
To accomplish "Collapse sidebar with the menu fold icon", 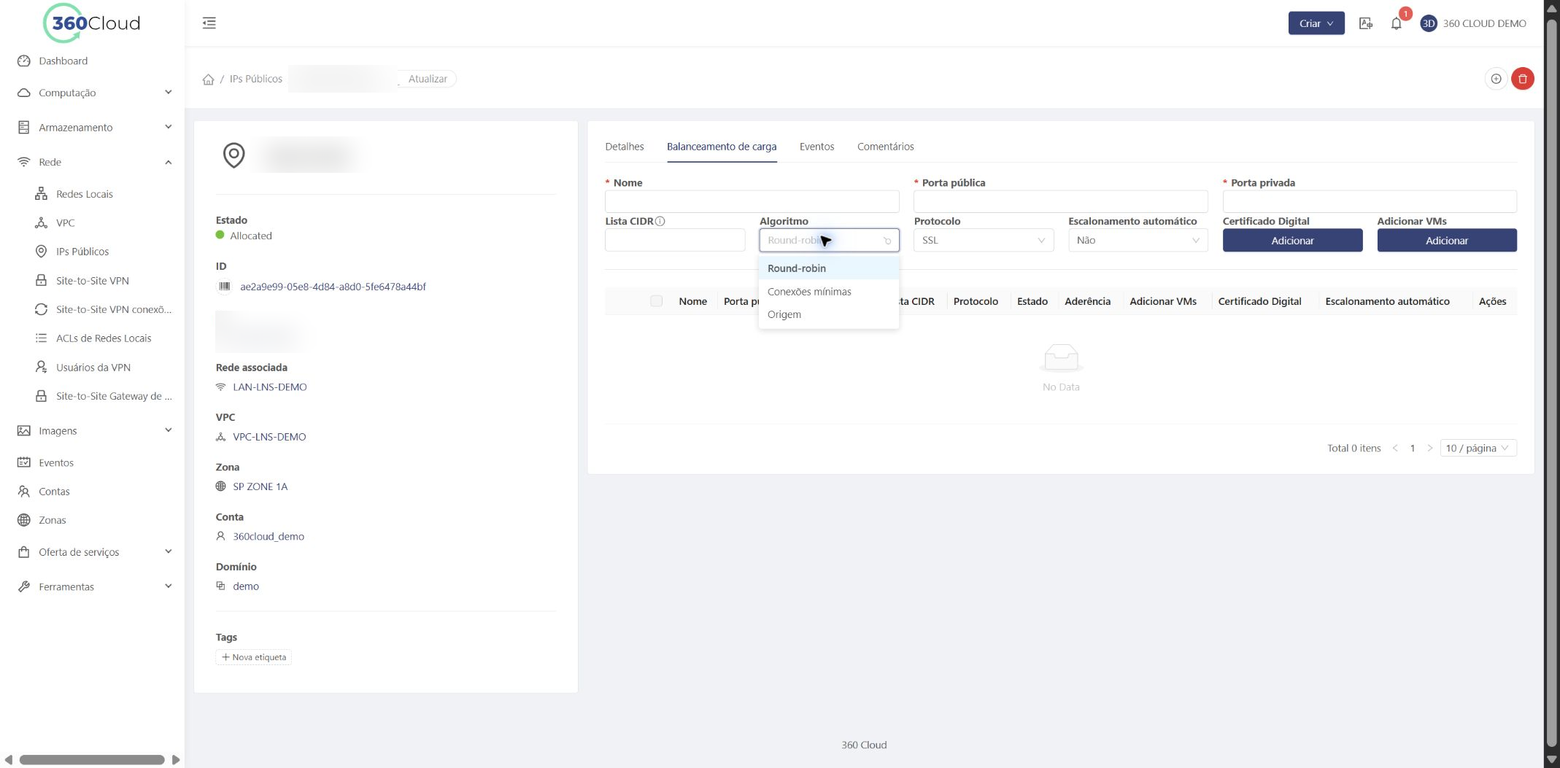I will [209, 23].
